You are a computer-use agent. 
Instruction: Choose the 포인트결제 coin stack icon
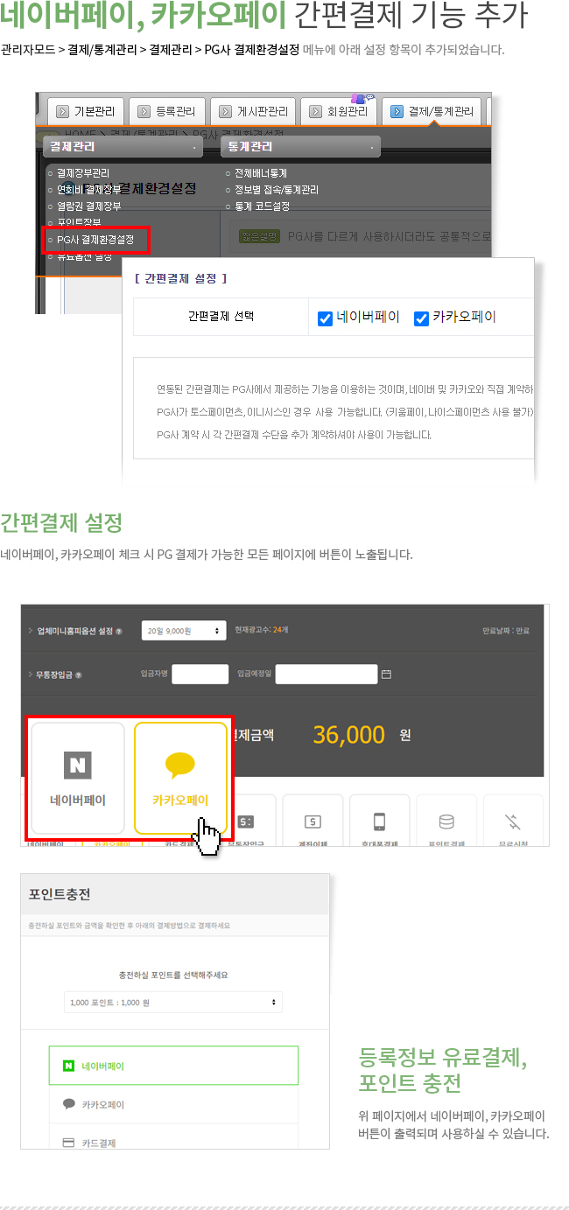click(x=446, y=821)
